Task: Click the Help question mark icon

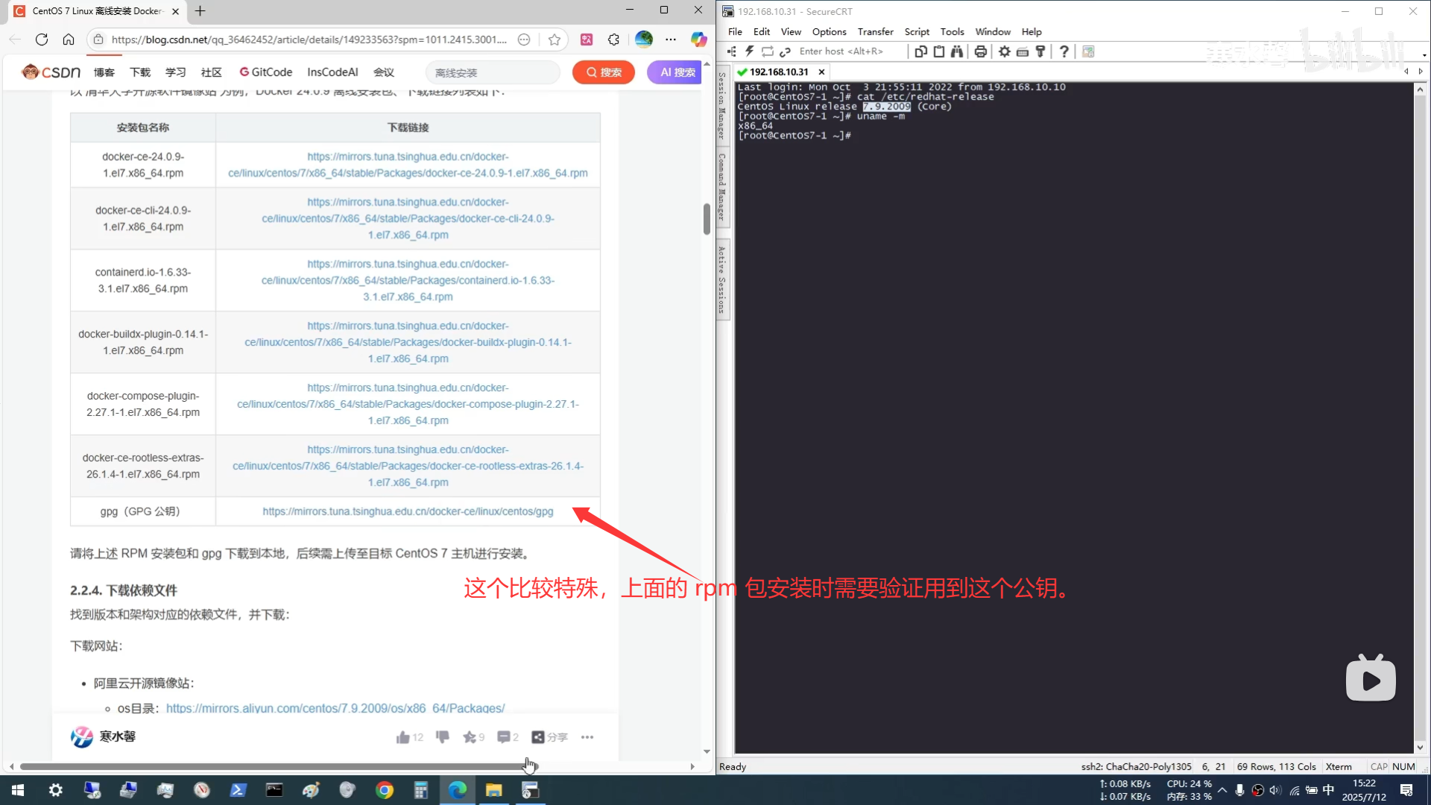Action: (1064, 51)
